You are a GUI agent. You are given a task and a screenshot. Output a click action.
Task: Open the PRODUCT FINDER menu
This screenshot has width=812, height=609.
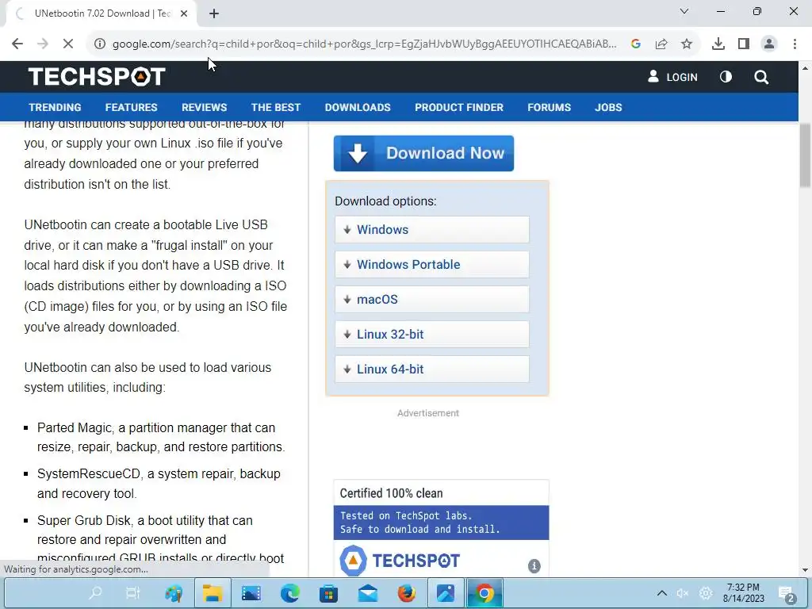click(x=459, y=107)
